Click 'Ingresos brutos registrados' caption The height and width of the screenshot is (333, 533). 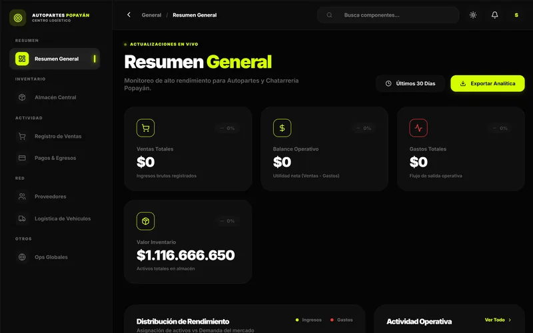tap(167, 176)
